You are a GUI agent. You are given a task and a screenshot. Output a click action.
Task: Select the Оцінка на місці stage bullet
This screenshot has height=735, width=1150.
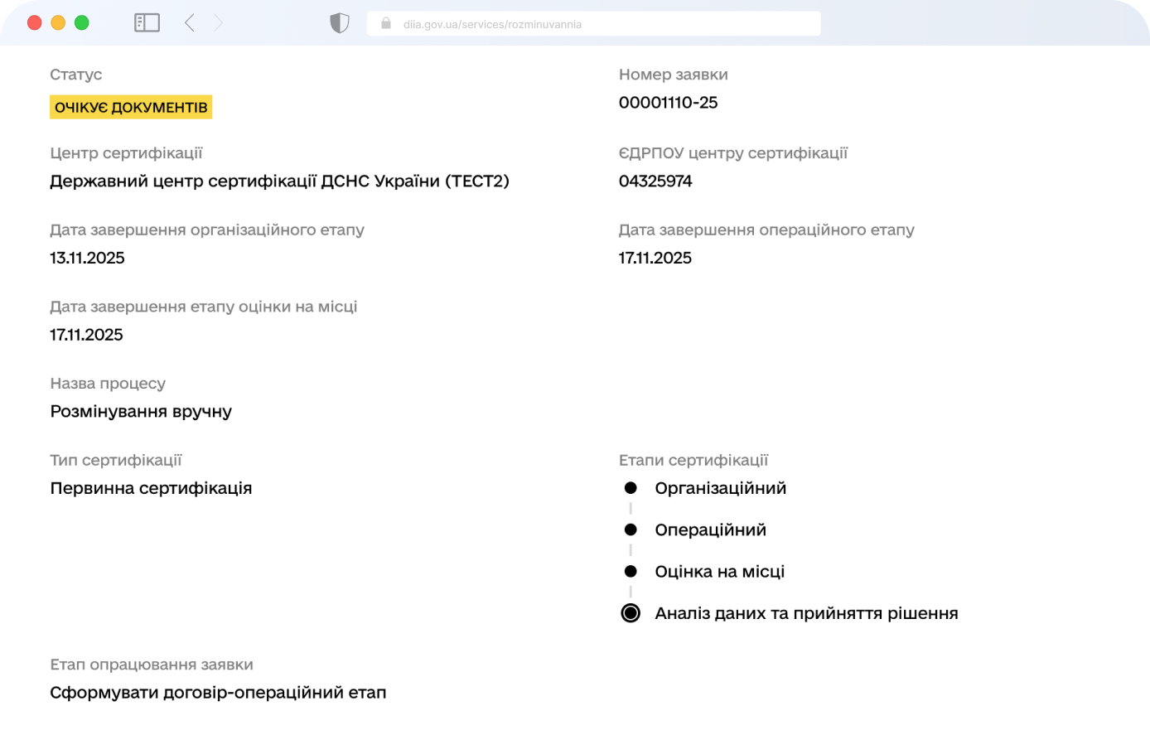[631, 572]
